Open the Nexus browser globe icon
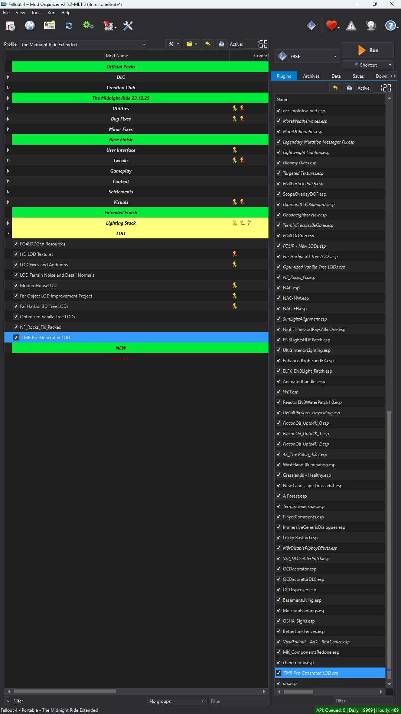Image resolution: width=401 pixels, height=714 pixels. [30, 26]
